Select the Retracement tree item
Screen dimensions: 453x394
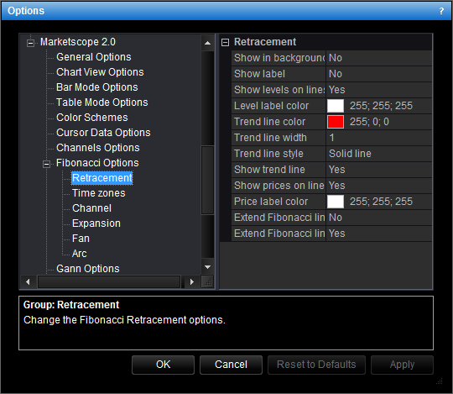pos(102,178)
